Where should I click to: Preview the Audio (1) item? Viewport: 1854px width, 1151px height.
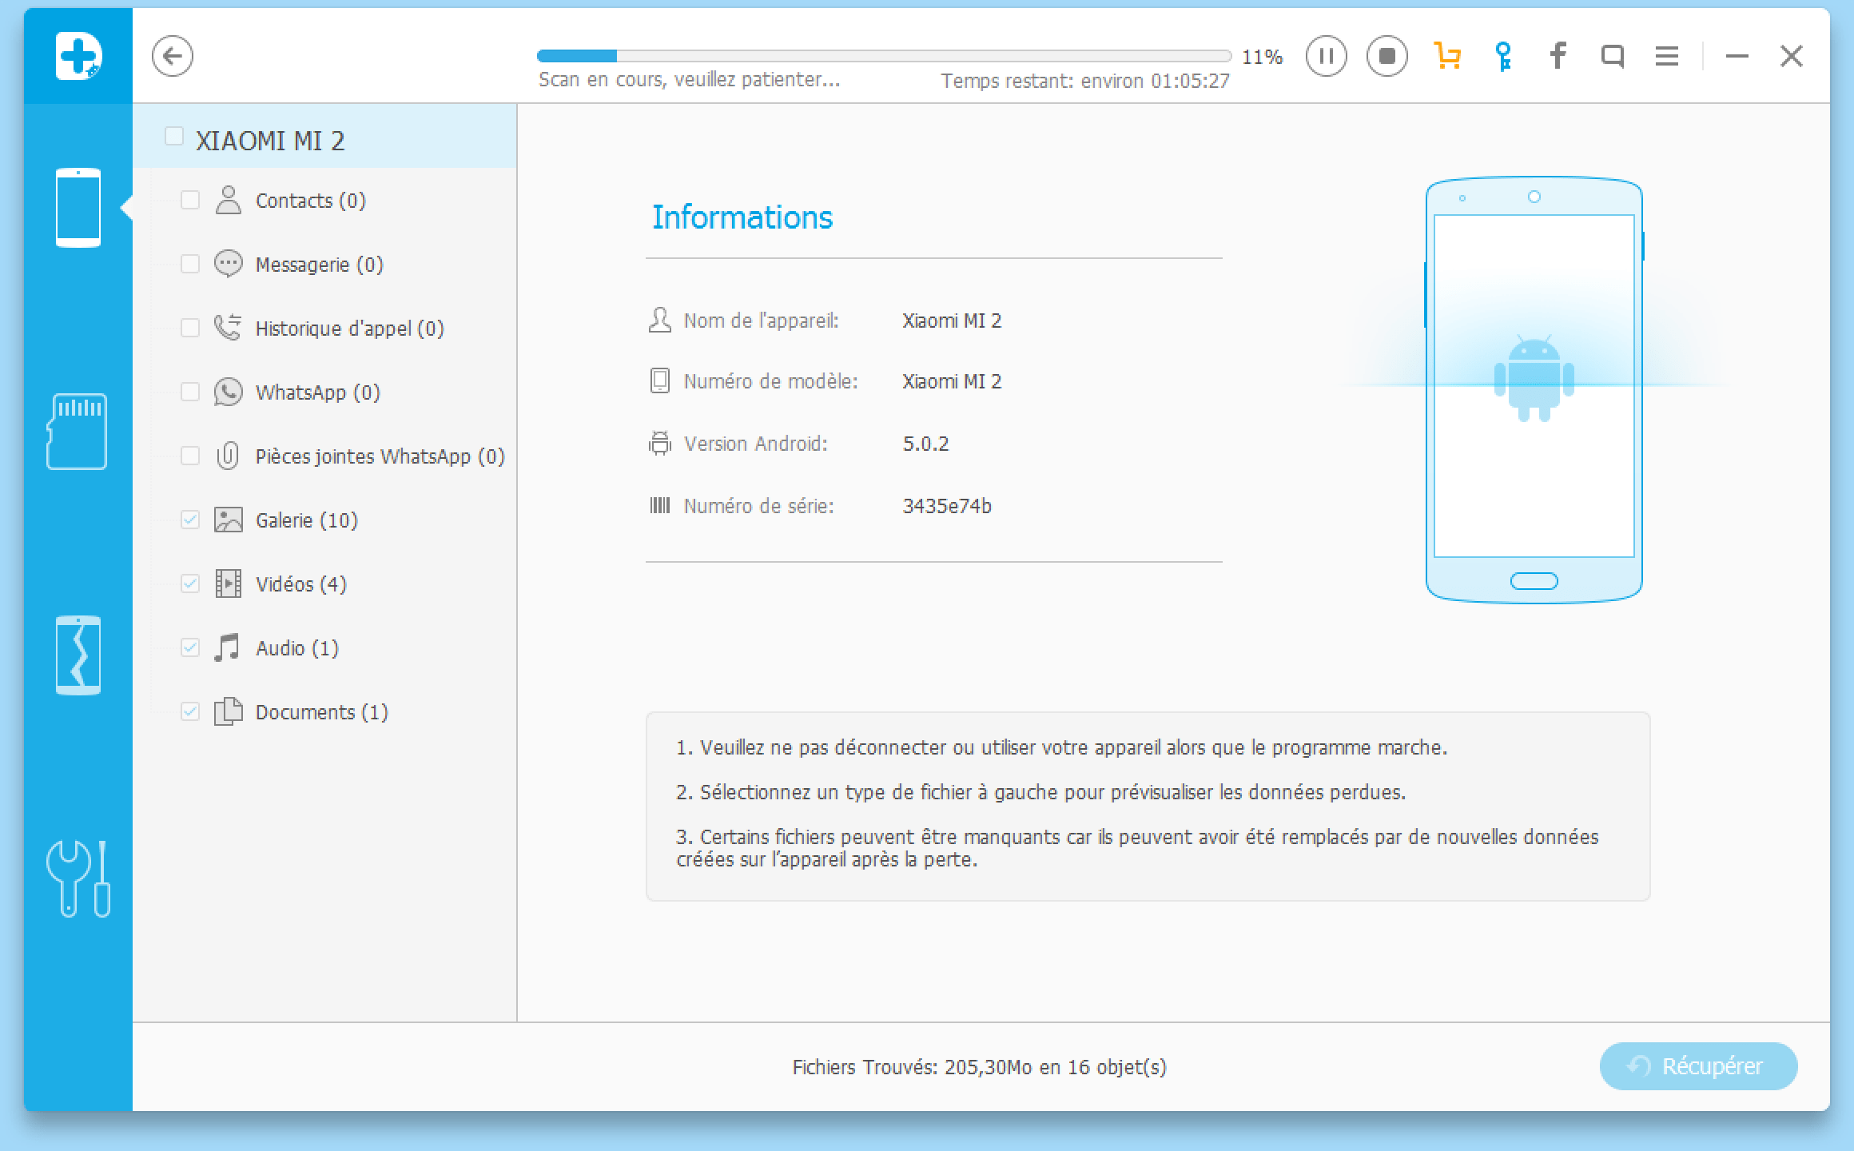click(297, 648)
